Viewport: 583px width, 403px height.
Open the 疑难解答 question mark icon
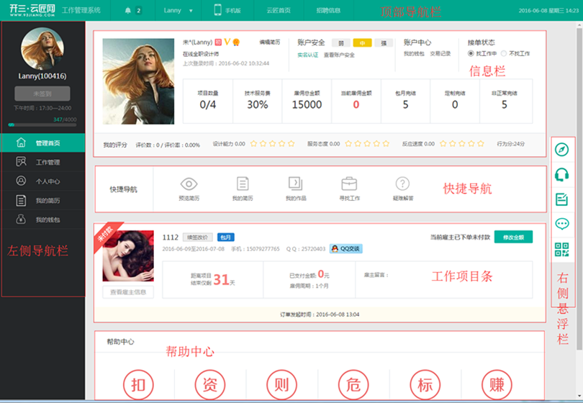(402, 184)
